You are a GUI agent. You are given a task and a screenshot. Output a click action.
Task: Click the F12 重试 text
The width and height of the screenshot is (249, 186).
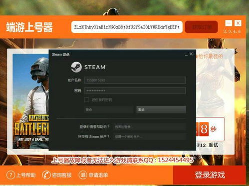[x=207, y=145]
